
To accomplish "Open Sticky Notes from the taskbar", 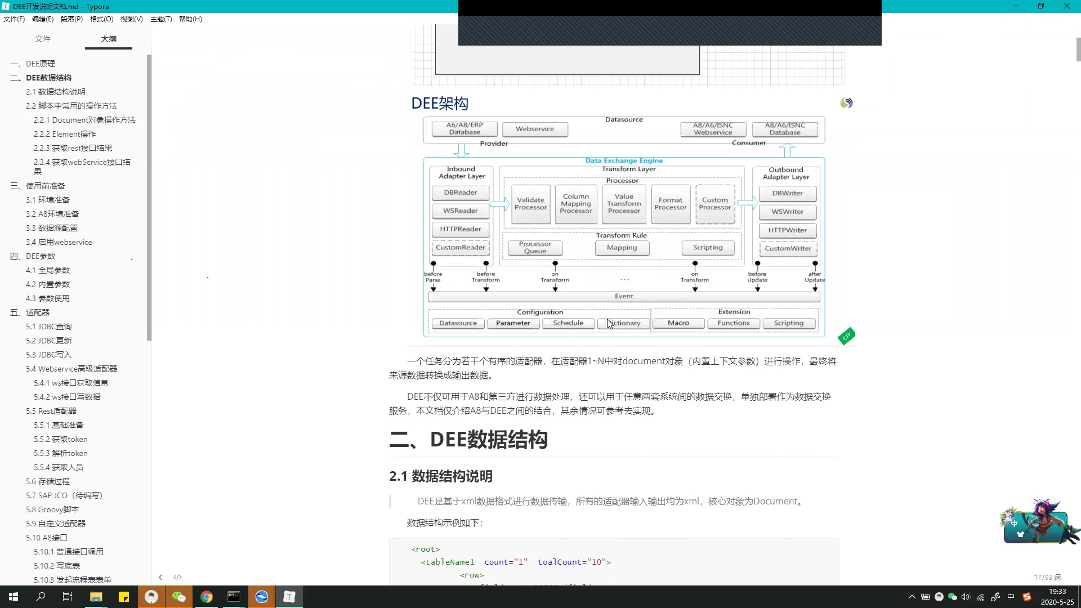I will (124, 597).
